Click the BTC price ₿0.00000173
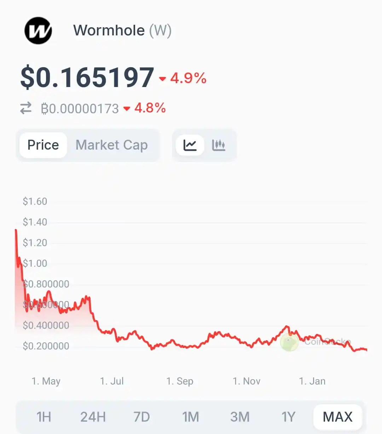 (80, 109)
